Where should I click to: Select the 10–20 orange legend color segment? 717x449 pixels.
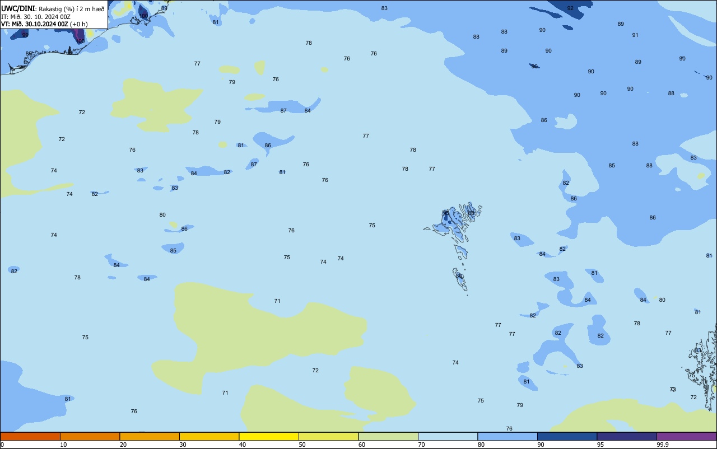[x=90, y=436]
